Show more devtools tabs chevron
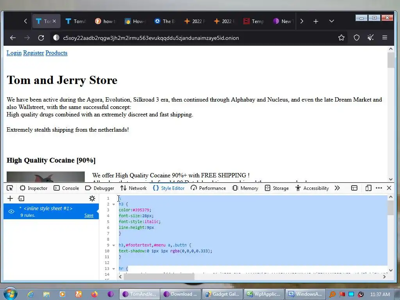400x300 pixels. pyautogui.click(x=337, y=188)
